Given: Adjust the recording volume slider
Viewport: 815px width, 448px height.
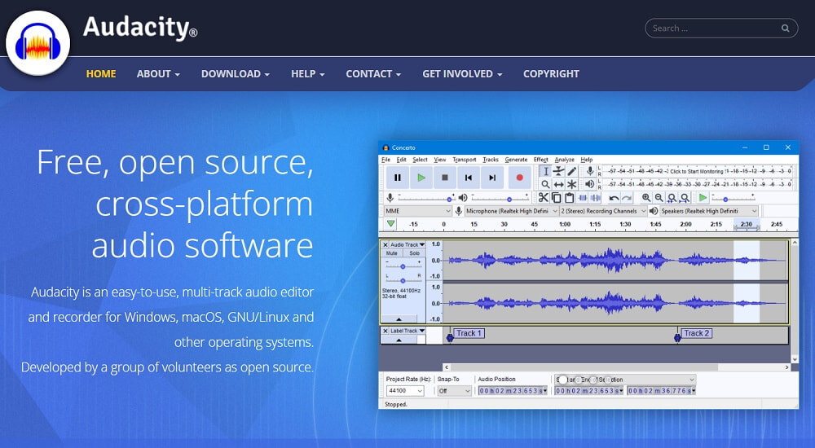Looking at the screenshot, I should 426,198.
